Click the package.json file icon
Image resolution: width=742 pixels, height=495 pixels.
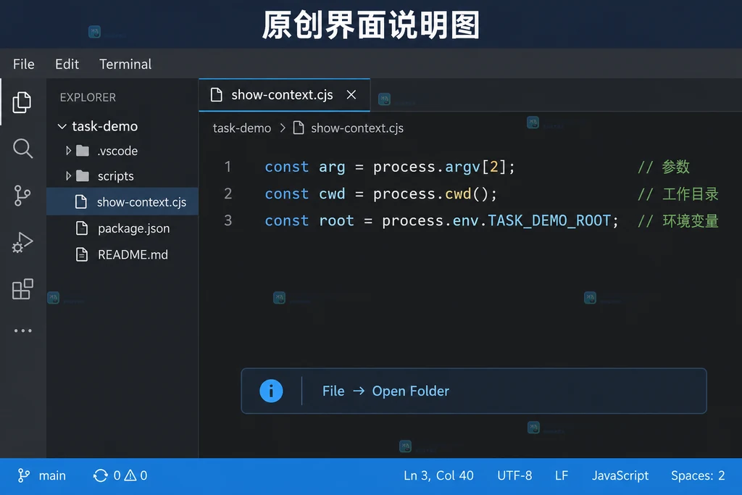pos(82,228)
